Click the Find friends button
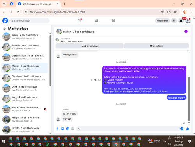The width and height of the screenshot is (195, 147). [162, 21]
